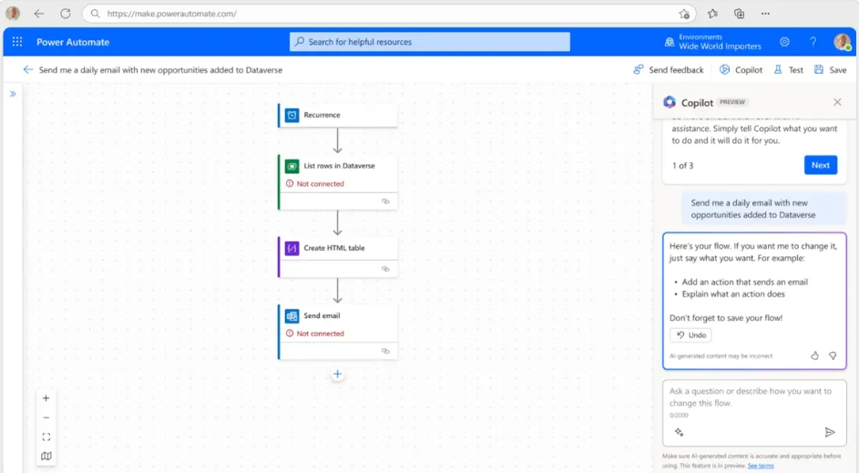
Task: Select the Send email action title
Action: (322, 315)
